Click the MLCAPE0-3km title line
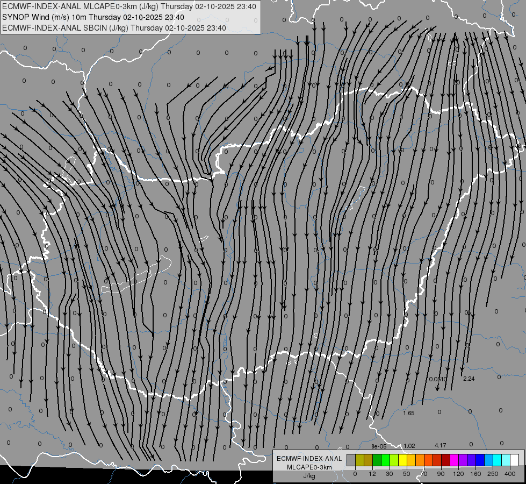Screen dimensions: 526x484 coord(129,6)
